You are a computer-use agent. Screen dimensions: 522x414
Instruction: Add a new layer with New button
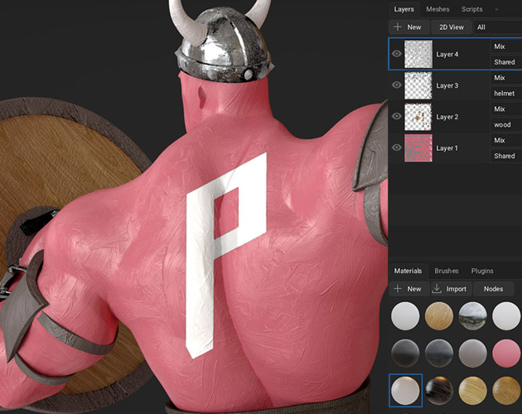tap(408, 27)
